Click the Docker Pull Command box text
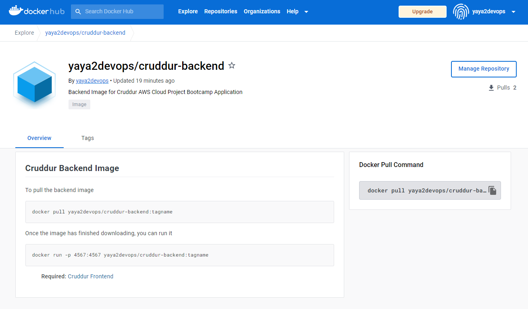Viewport: 528px width, 309px height. [x=427, y=190]
